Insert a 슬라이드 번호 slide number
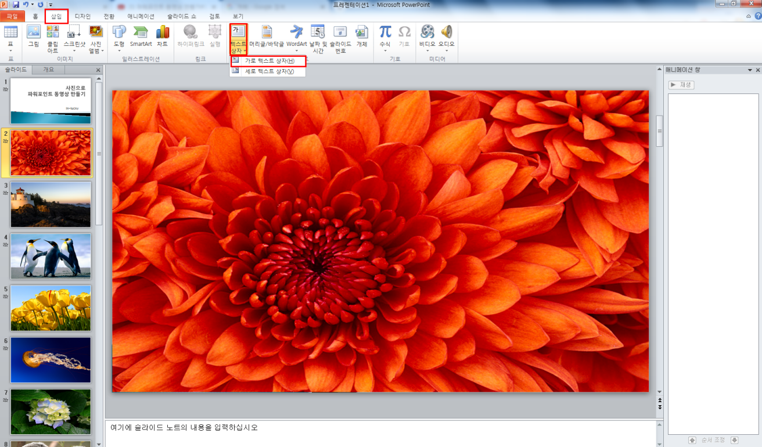Image resolution: width=762 pixels, height=447 pixels. coord(340,32)
